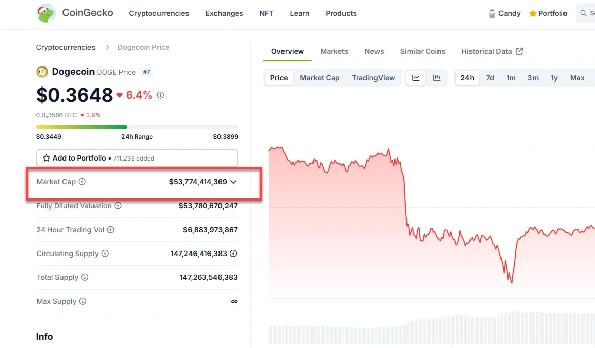Select the 7d time range
595x348 pixels.
490,78
